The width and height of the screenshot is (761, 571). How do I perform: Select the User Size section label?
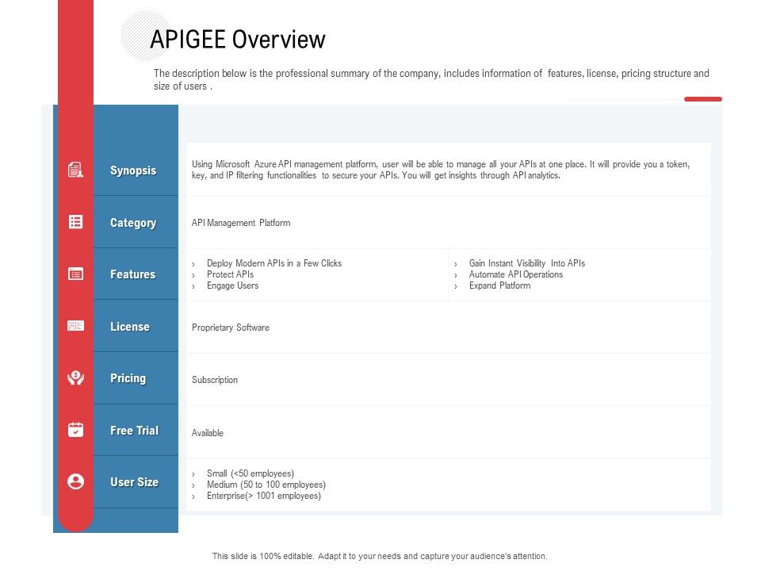(134, 481)
